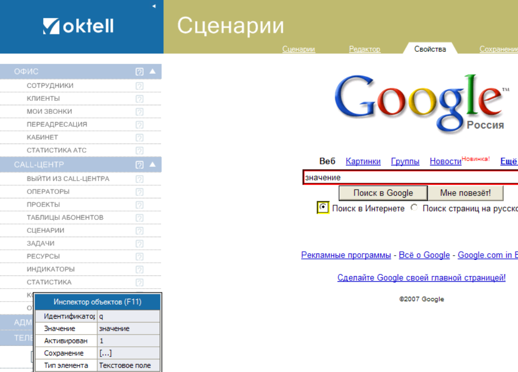Click help icon beside Проекты

[140, 205]
